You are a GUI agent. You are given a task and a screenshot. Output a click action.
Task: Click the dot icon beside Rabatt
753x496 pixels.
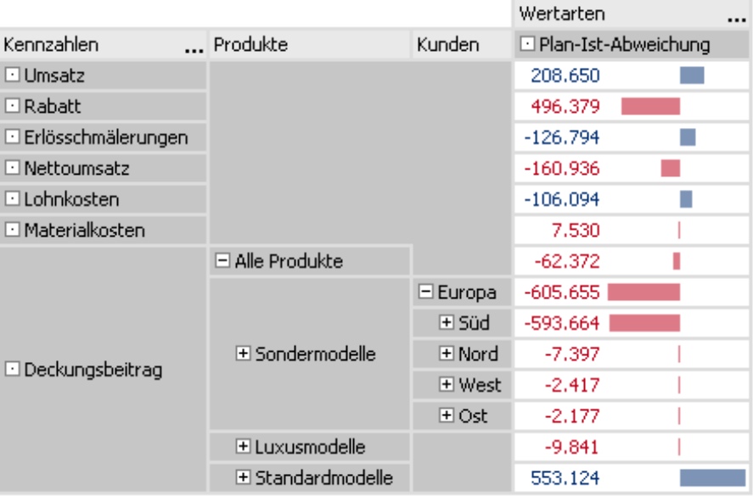pos(12,106)
